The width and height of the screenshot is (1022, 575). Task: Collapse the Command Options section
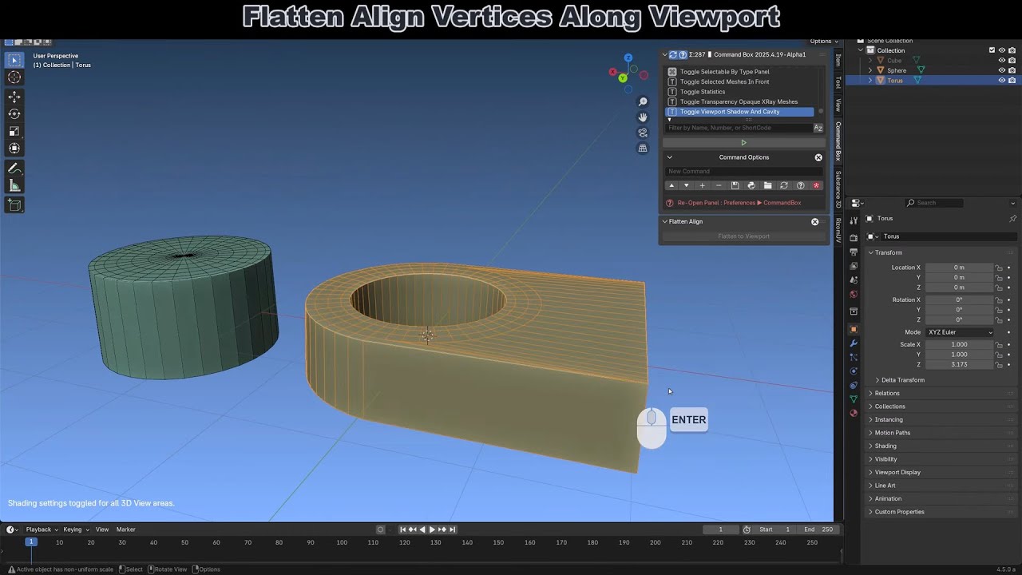(x=670, y=157)
